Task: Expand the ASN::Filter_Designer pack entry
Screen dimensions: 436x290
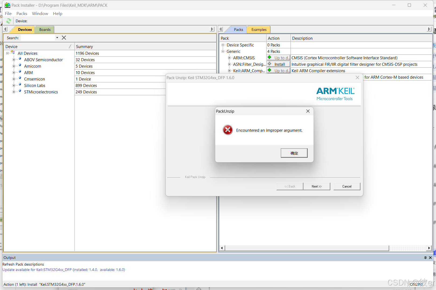Action: point(229,64)
